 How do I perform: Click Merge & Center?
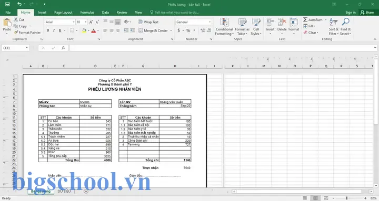153,30
